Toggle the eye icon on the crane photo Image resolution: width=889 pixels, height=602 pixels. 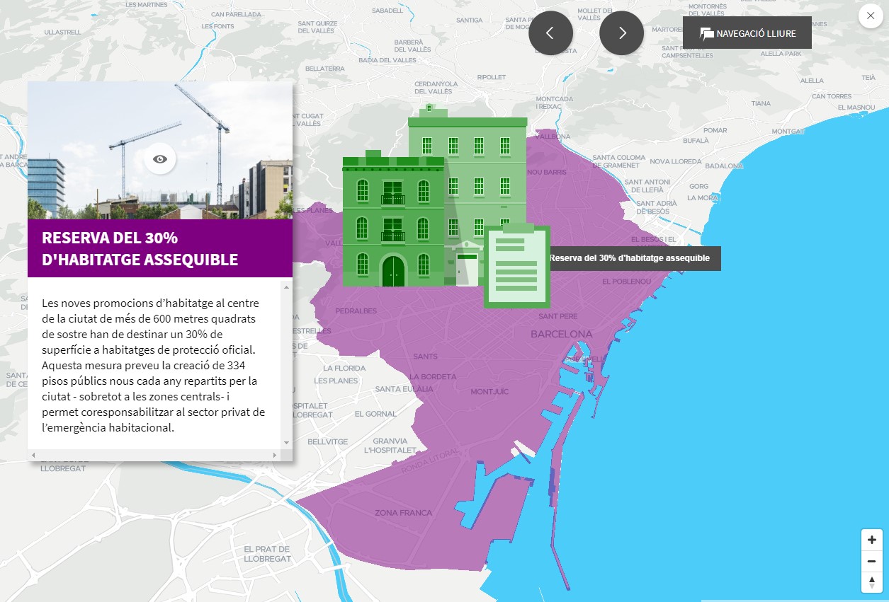[x=160, y=159]
